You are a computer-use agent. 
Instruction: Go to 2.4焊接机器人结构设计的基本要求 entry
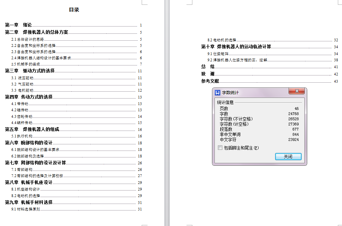(x=77, y=58)
